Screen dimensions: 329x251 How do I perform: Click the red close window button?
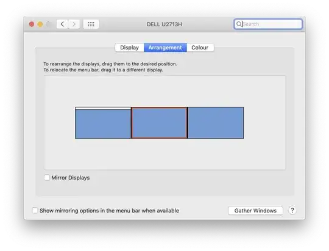(32, 24)
